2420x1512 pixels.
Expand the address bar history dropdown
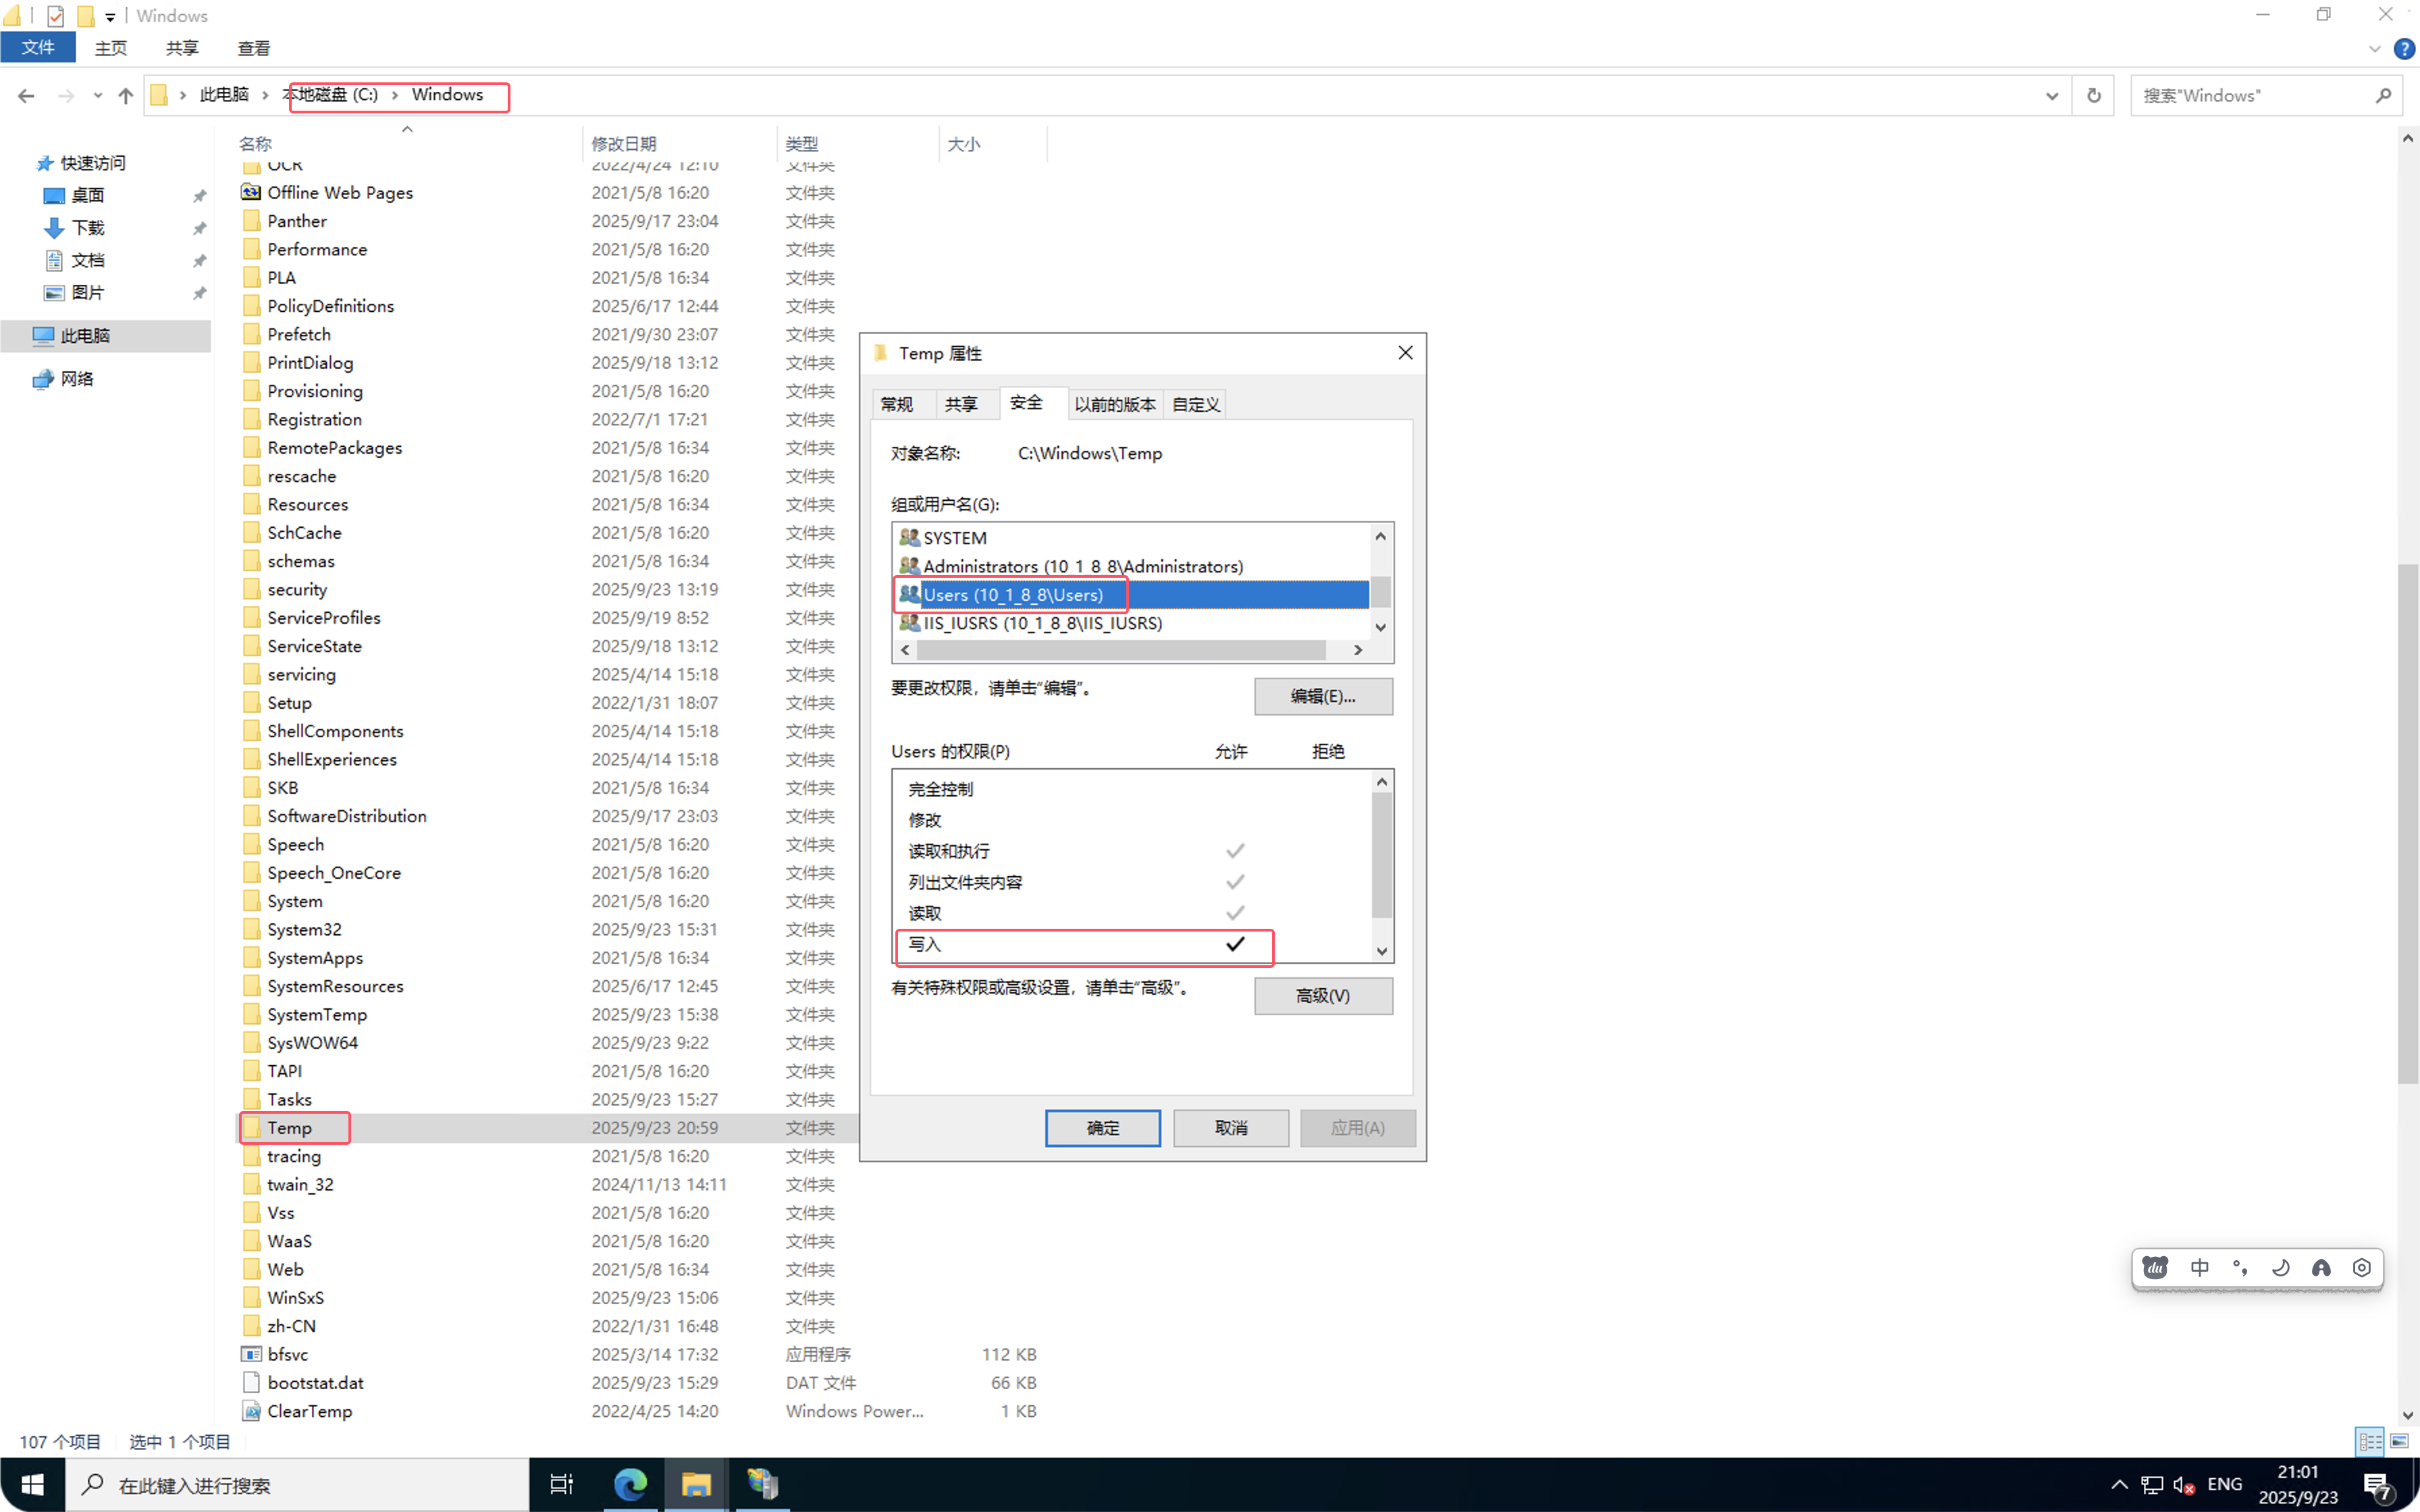click(x=2052, y=96)
